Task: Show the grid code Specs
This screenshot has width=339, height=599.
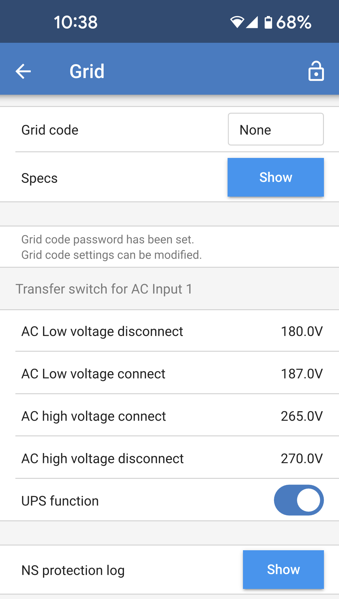Action: pos(276,177)
